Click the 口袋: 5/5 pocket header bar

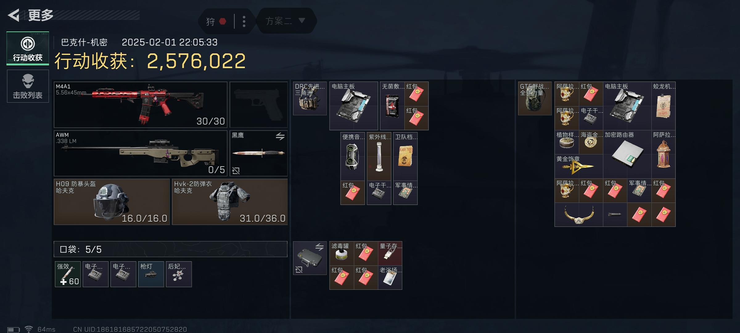tap(171, 249)
